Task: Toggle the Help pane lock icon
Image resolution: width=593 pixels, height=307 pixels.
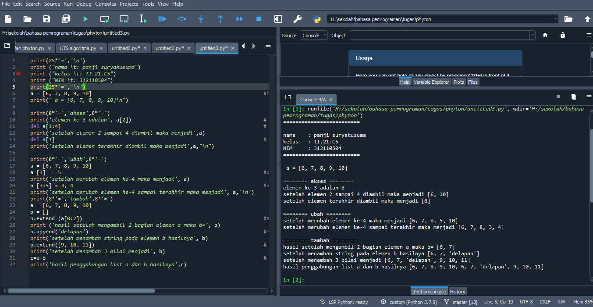Action: [563, 35]
